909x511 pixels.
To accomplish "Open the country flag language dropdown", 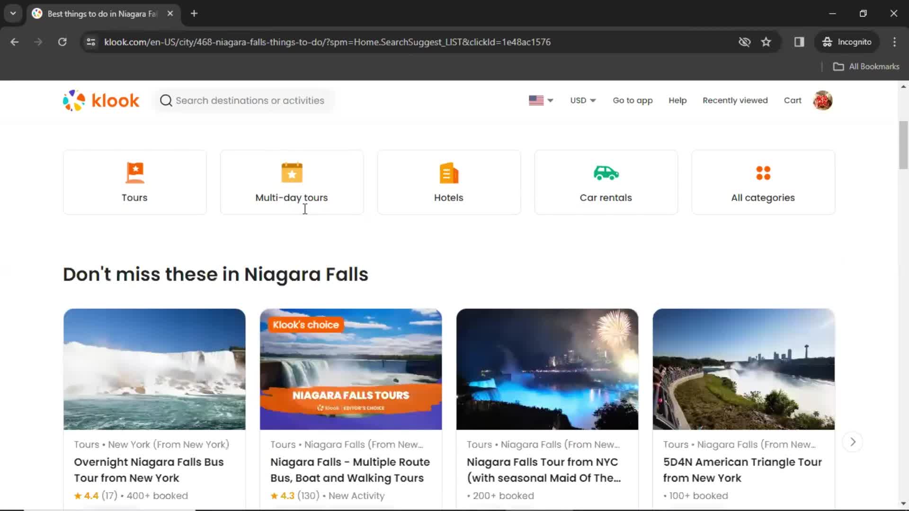I will pyautogui.click(x=541, y=100).
